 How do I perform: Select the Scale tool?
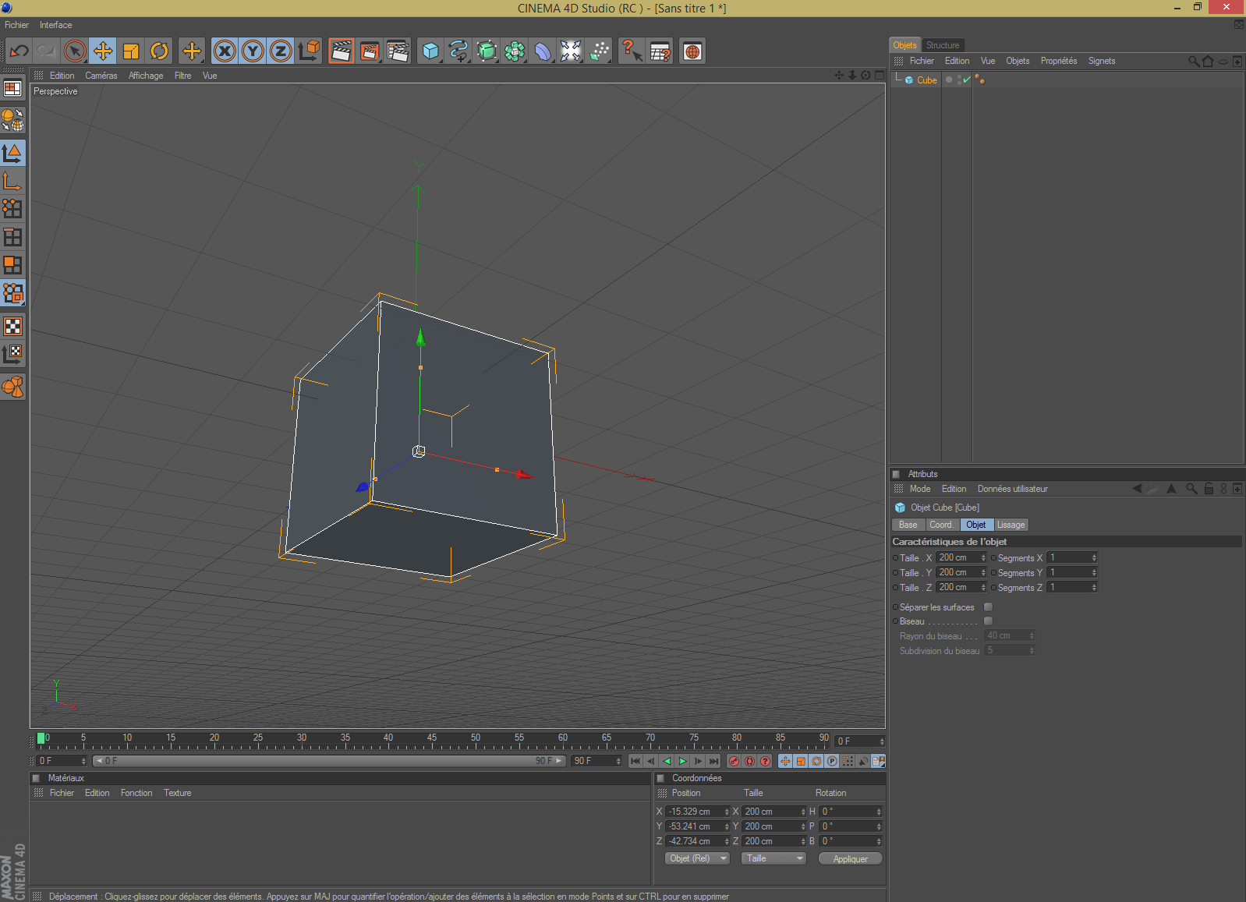[x=131, y=51]
